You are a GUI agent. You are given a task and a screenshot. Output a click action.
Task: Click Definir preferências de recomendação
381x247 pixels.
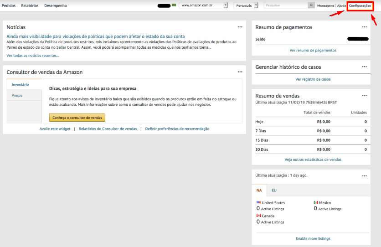[x=177, y=129]
